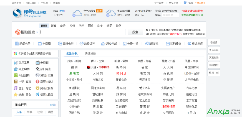
Task: Click the 机票酒店 airplane icon
Action: coord(37,94)
